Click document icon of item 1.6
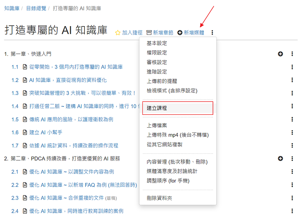Viewport: 303px width, 217px height. [x=25, y=132]
